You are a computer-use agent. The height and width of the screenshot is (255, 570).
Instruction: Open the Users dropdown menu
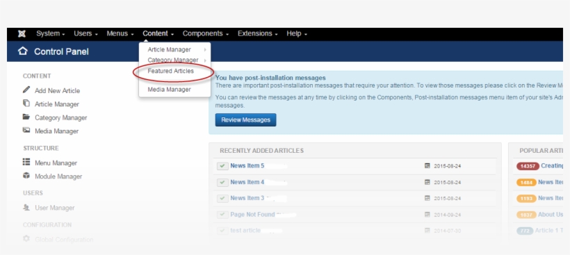(85, 34)
